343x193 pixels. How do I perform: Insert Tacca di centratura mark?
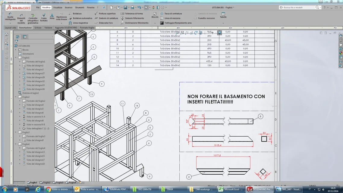click(171, 14)
